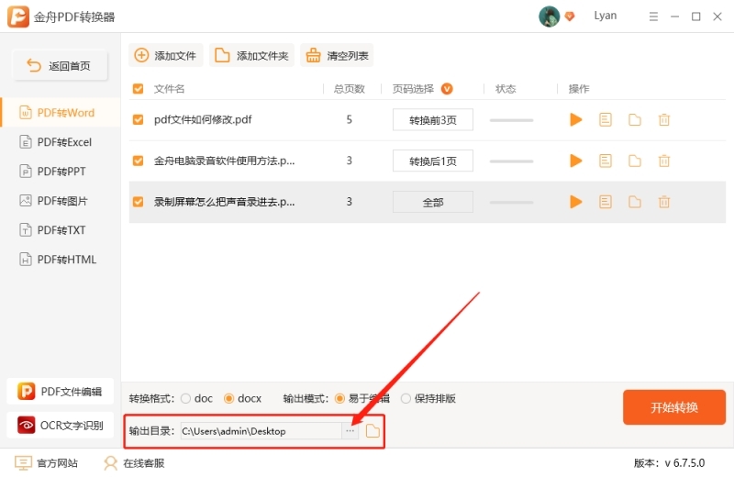Viewport: 734px width, 477px height.
Task: Open PDF文件编辑 tool
Action: (60, 392)
